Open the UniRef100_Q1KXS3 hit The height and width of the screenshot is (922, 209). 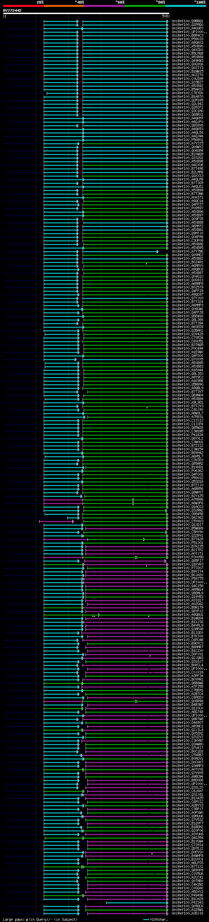pos(187,176)
